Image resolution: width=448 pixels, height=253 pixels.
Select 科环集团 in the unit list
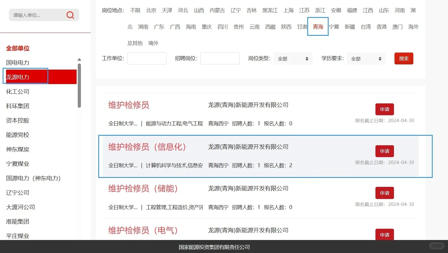(x=18, y=106)
